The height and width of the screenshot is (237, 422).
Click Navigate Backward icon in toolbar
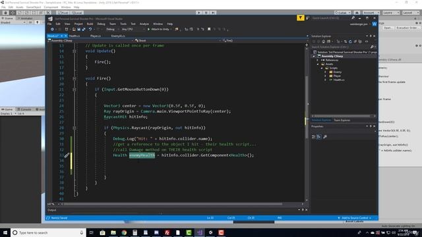(52, 29)
